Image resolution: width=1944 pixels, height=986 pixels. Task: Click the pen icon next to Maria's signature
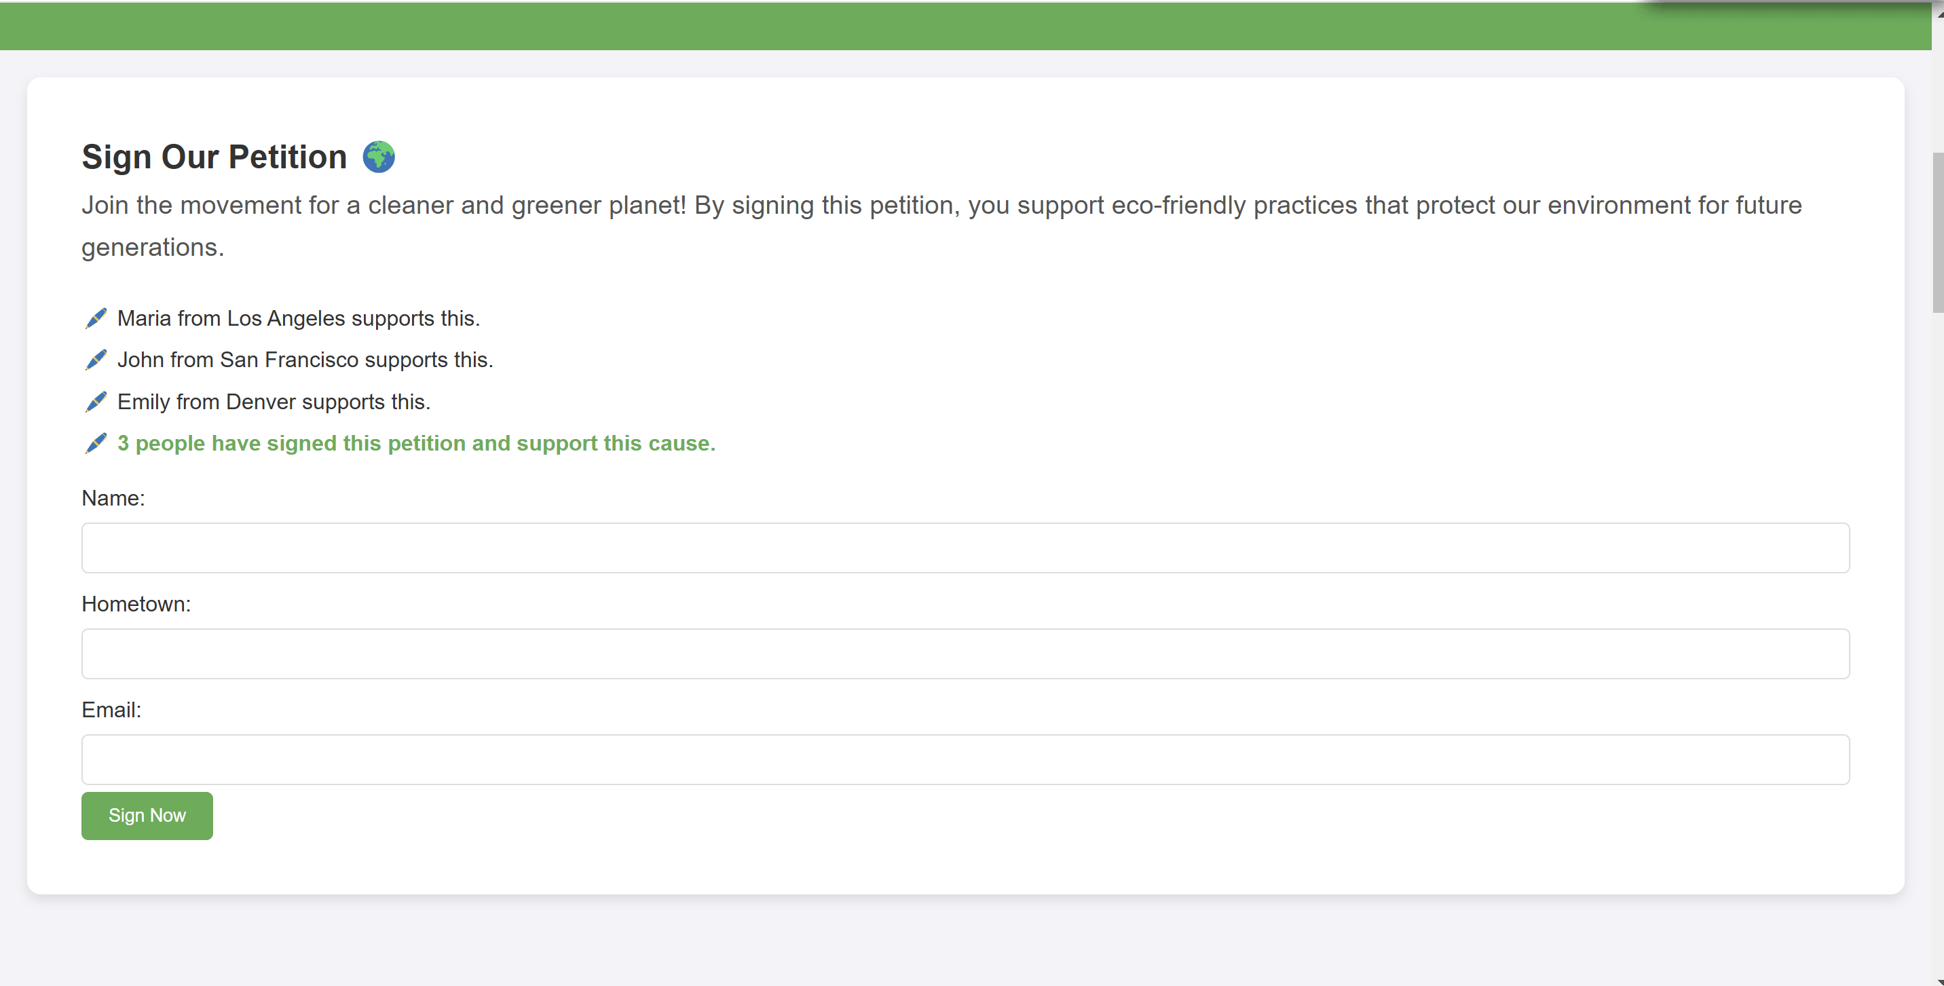coord(96,318)
